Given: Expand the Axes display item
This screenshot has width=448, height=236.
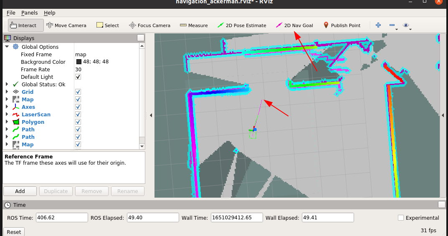Looking at the screenshot, I should (x=7, y=107).
